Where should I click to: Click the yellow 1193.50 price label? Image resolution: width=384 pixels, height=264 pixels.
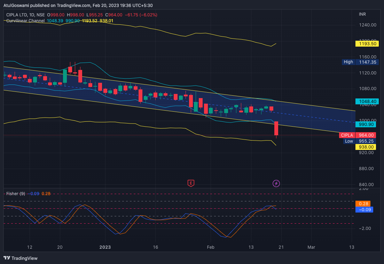pos(367,44)
